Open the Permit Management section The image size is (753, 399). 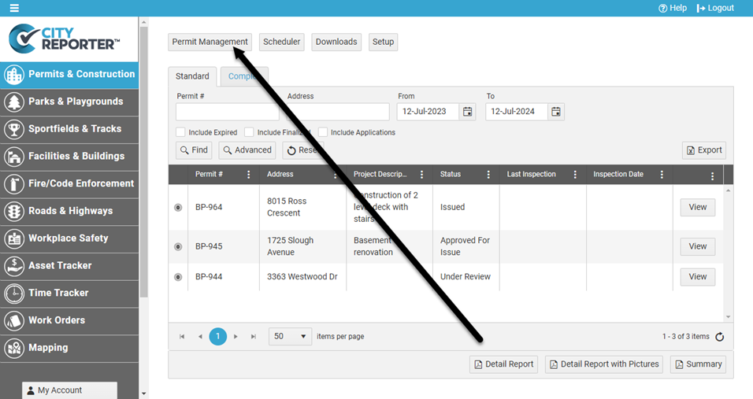tap(210, 42)
